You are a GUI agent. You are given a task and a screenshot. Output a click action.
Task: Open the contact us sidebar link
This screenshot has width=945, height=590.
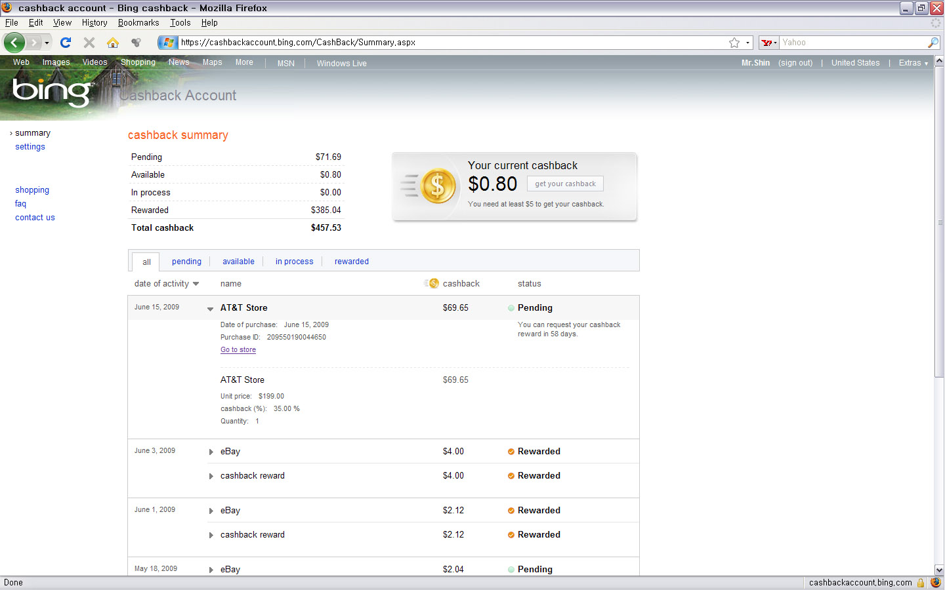tap(35, 218)
